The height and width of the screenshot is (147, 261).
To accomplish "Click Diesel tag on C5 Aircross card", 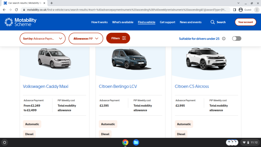I will (x=181, y=134).
